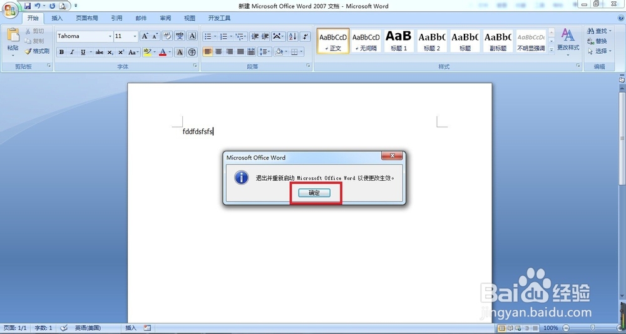This screenshot has height=334, width=626.
Task: Apply the 副标题 style
Action: coord(498,41)
